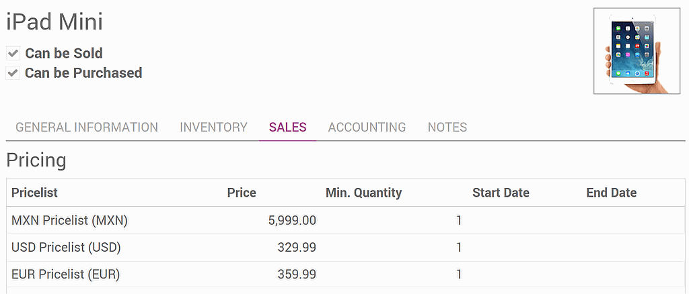Screen dimensions: 689x294
Task: Select the Sales tab
Action: click(x=287, y=127)
